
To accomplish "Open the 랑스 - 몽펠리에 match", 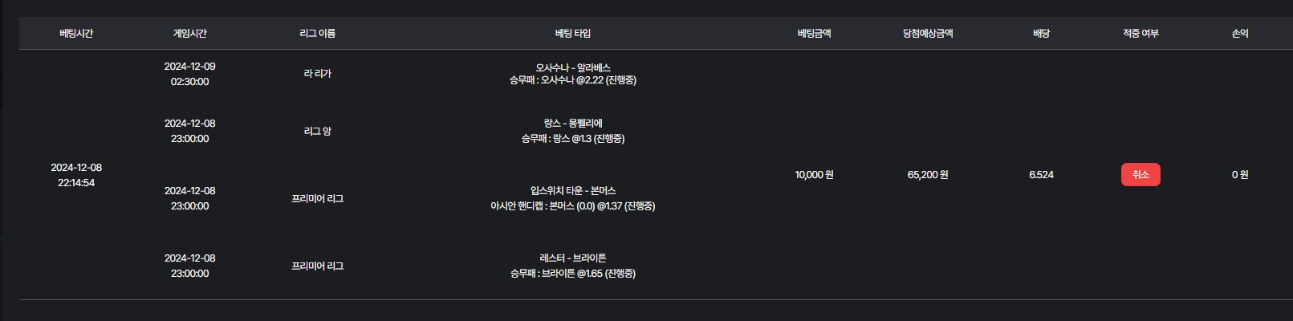I will tap(572, 124).
